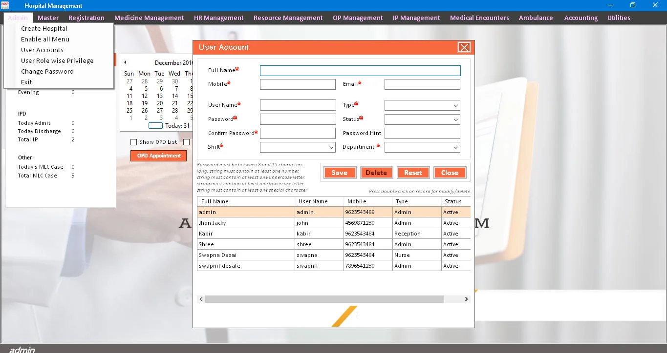Screen dimensions: 667x353
Task: Go to previous month in calendar
Action: tap(125, 62)
